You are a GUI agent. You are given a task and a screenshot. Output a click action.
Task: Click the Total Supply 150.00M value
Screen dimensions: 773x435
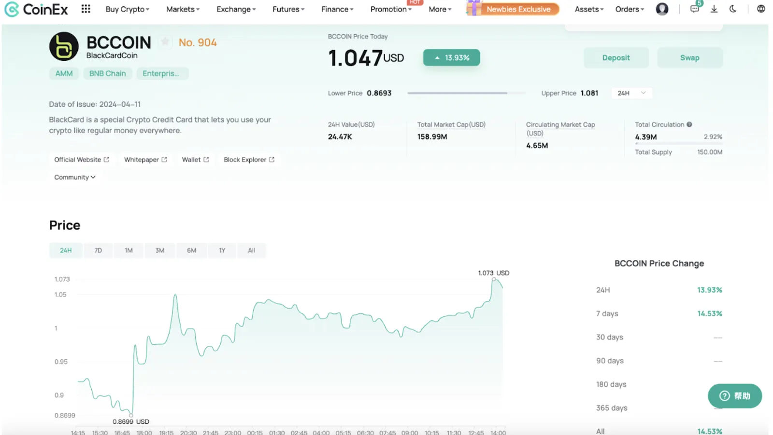pos(710,152)
